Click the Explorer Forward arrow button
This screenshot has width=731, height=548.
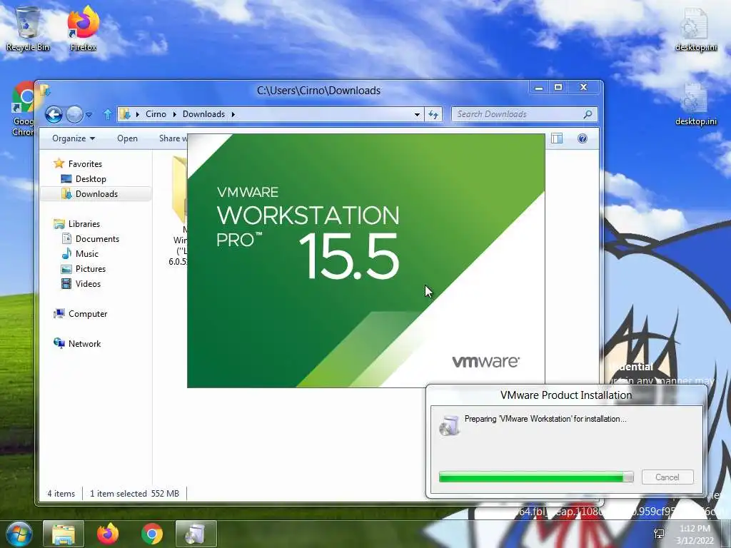[74, 114]
